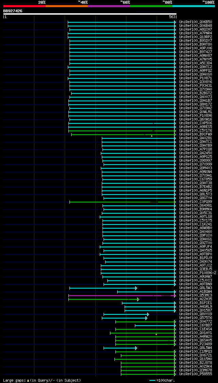
Task: Select hit label UniRef100_Q941B7
Action: pyautogui.click(x=196, y=101)
